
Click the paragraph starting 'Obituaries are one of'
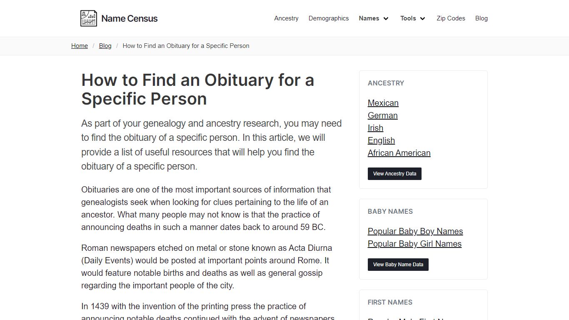point(206,208)
